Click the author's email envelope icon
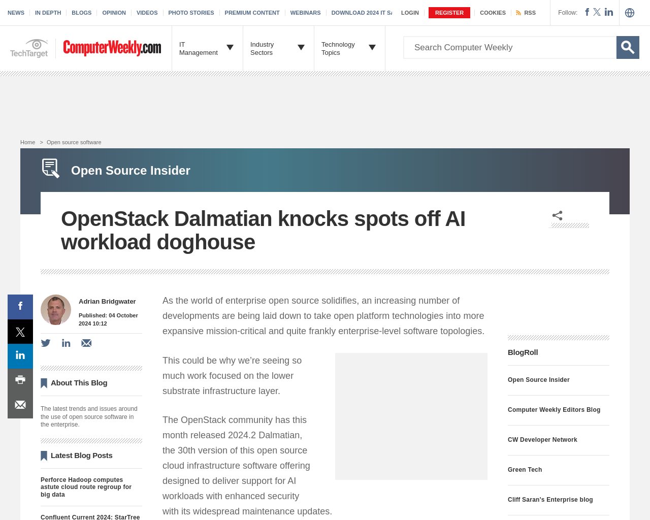 (86, 343)
